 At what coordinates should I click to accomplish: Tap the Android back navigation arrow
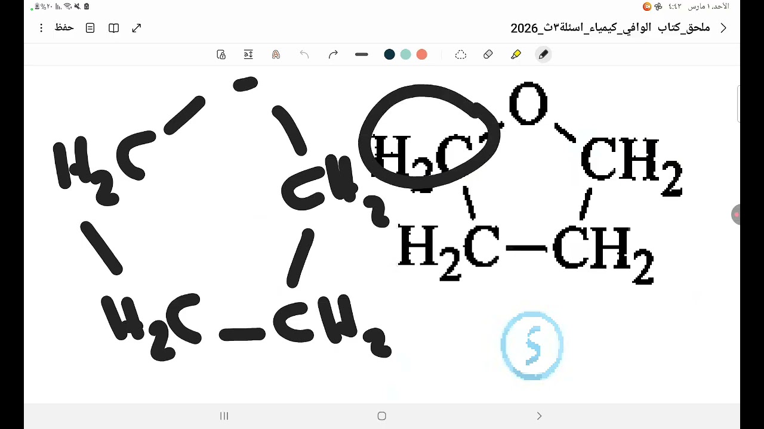click(x=539, y=416)
